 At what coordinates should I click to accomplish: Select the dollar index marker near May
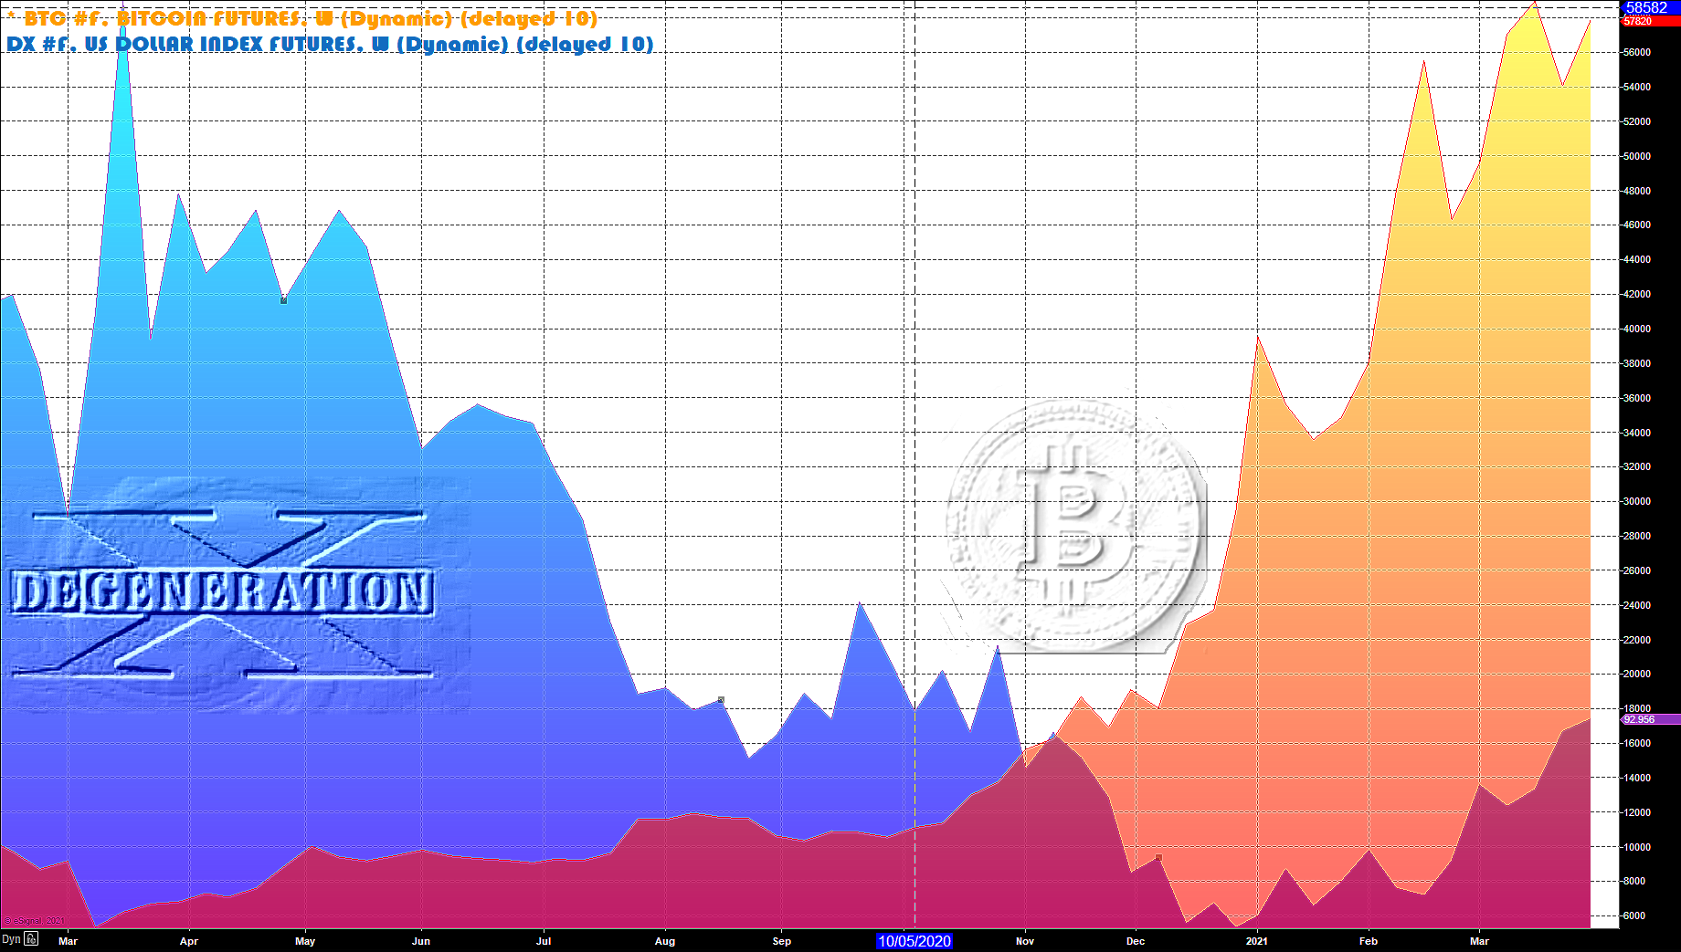pos(284,299)
